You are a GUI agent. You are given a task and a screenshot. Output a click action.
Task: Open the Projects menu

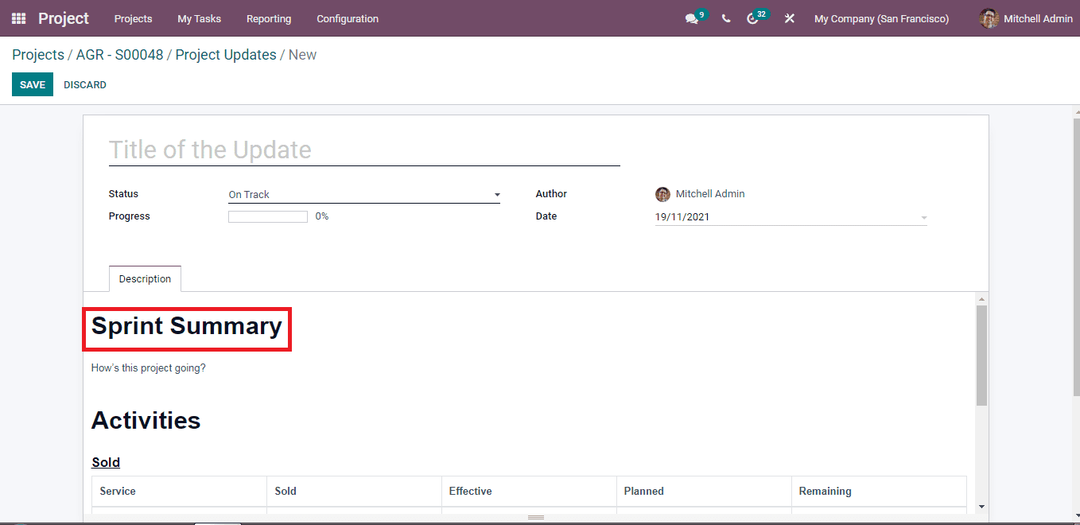tap(133, 18)
